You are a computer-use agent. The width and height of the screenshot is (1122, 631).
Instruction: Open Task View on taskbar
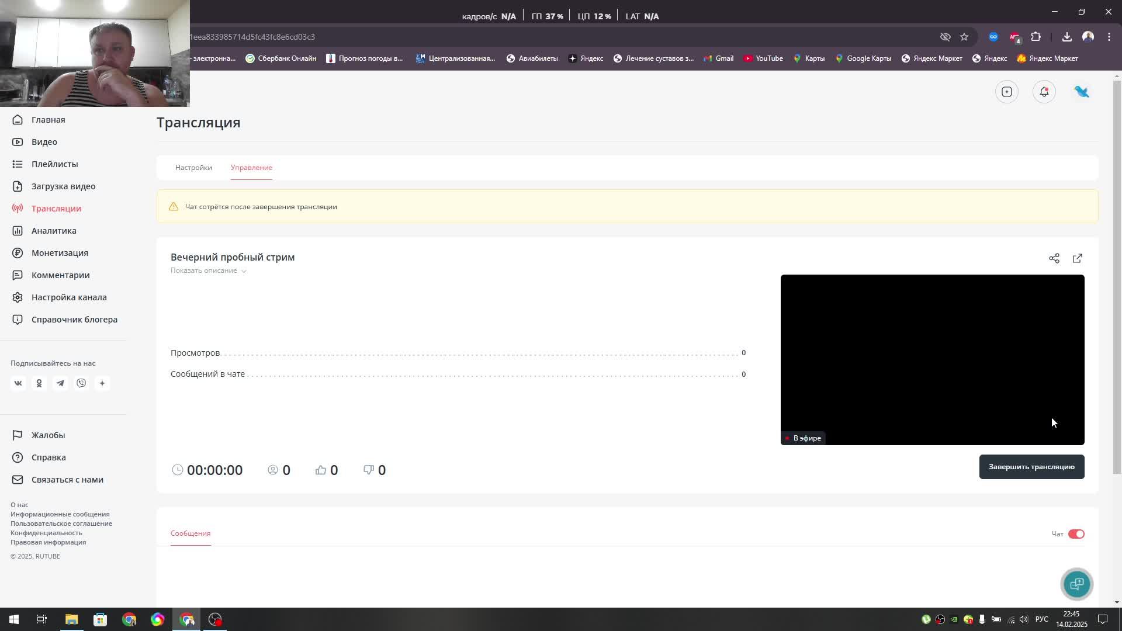pos(42,619)
